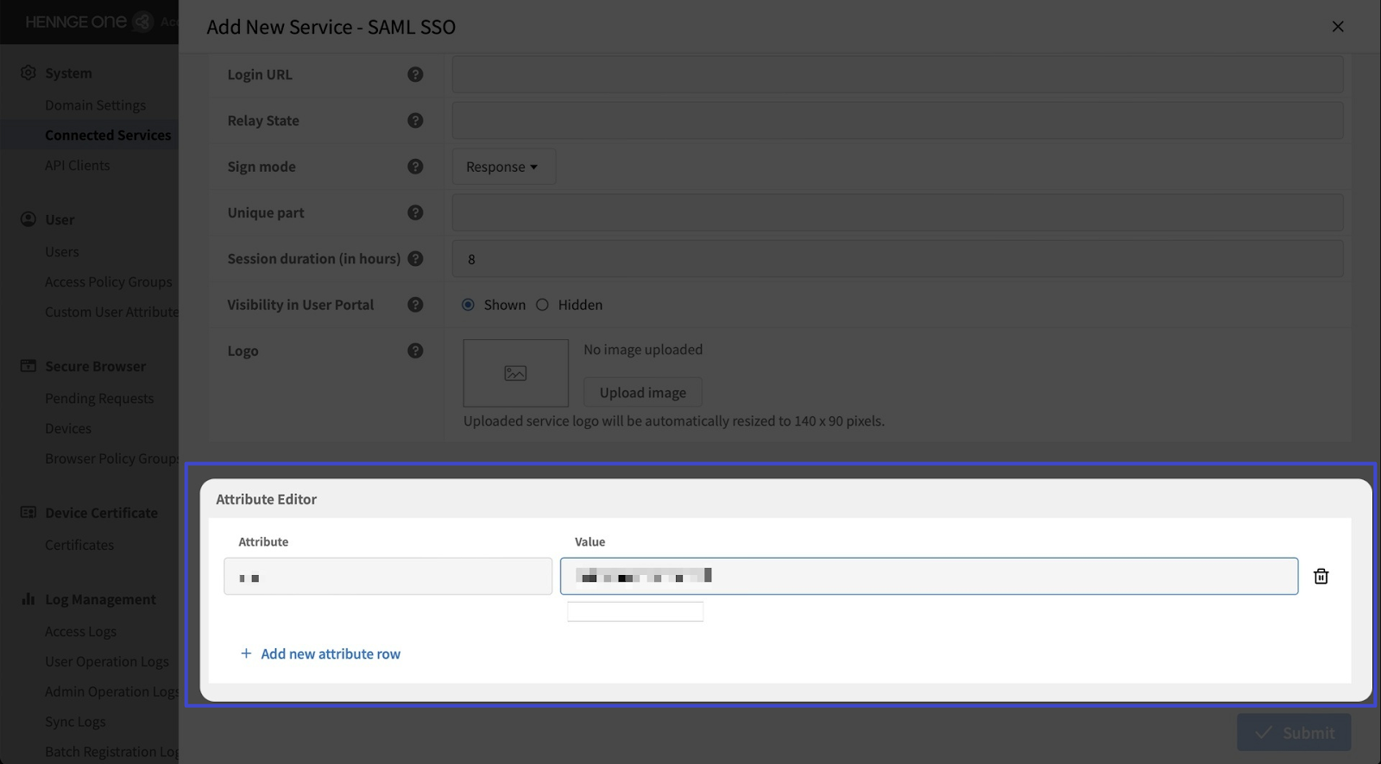Click the help icon next to Relay State
This screenshot has width=1381, height=764.
coord(415,121)
